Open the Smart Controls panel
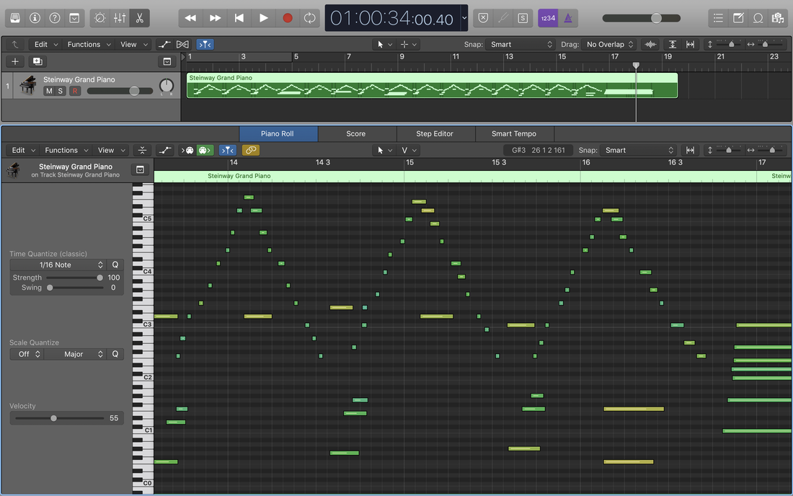This screenshot has height=496, width=793. tap(99, 18)
